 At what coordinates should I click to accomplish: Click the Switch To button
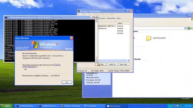pos(112,64)
